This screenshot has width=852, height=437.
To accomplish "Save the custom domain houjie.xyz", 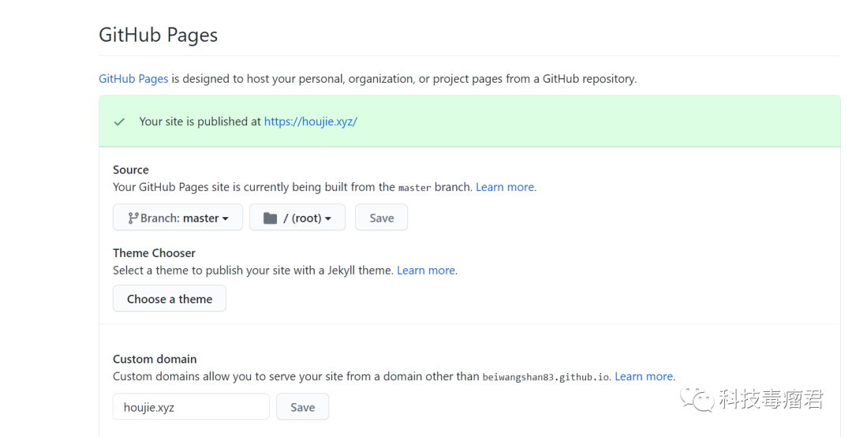I will click(x=303, y=406).
